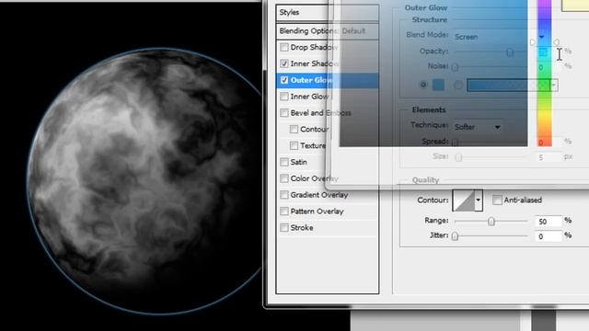The image size is (589, 331).
Task: Check the Anti-aliased box
Action: coord(497,200)
